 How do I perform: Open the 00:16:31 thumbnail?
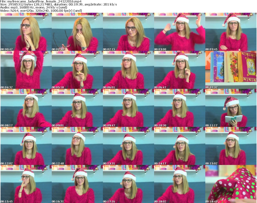pos(77,184)
